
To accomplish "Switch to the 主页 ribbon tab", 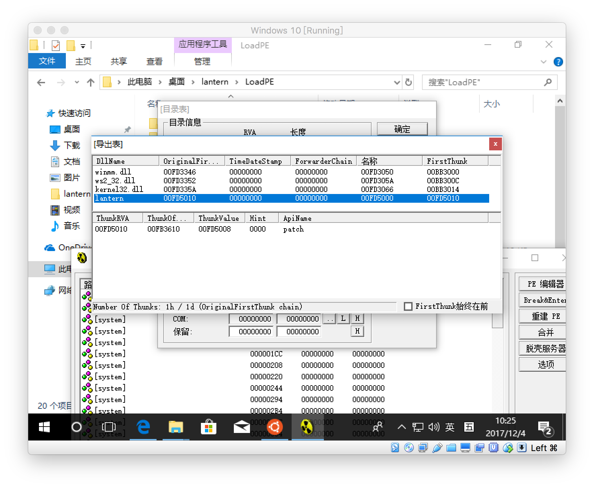I will coord(83,61).
